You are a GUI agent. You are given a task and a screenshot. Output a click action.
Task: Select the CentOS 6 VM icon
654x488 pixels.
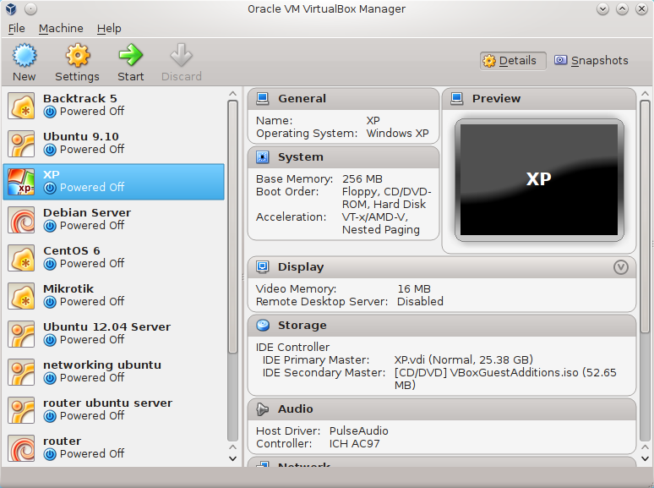pos(21,258)
